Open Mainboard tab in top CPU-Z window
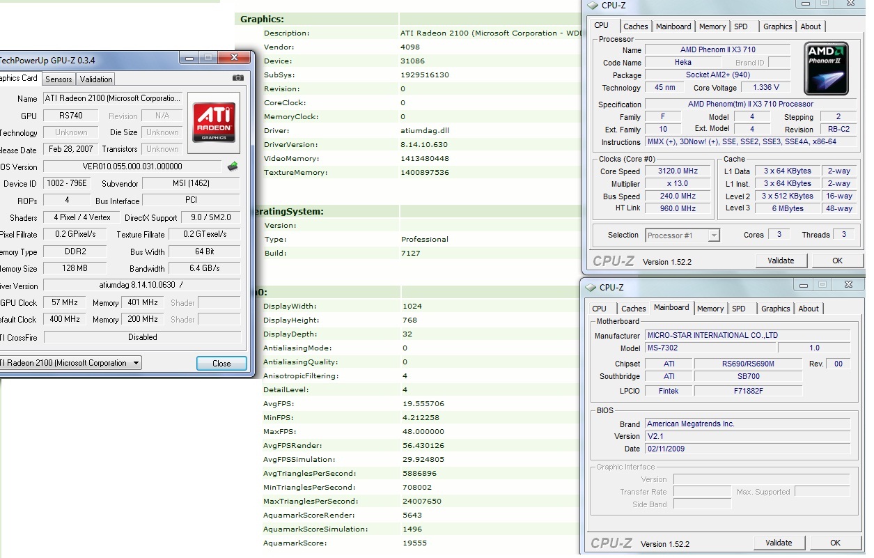The width and height of the screenshot is (874, 558). (673, 26)
